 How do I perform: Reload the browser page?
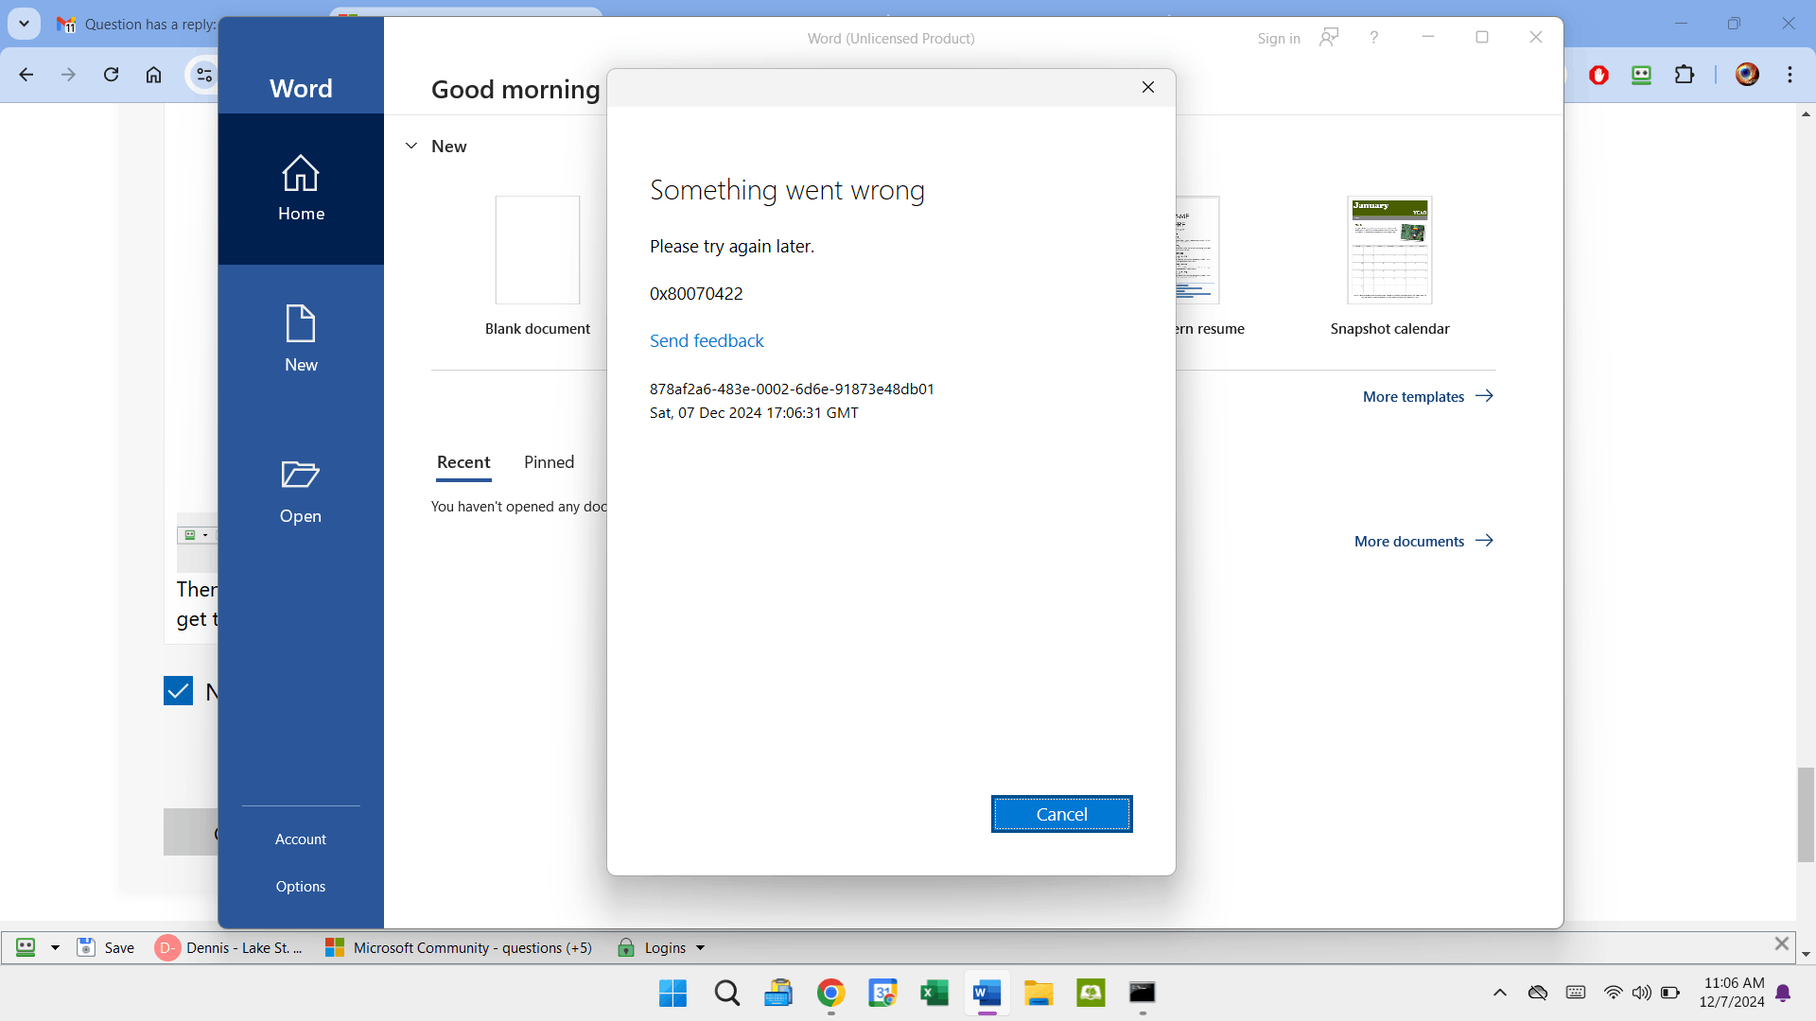tap(111, 75)
